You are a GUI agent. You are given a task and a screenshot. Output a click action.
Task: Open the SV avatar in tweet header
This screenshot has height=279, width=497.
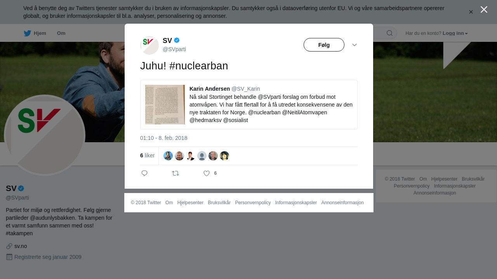click(149, 45)
